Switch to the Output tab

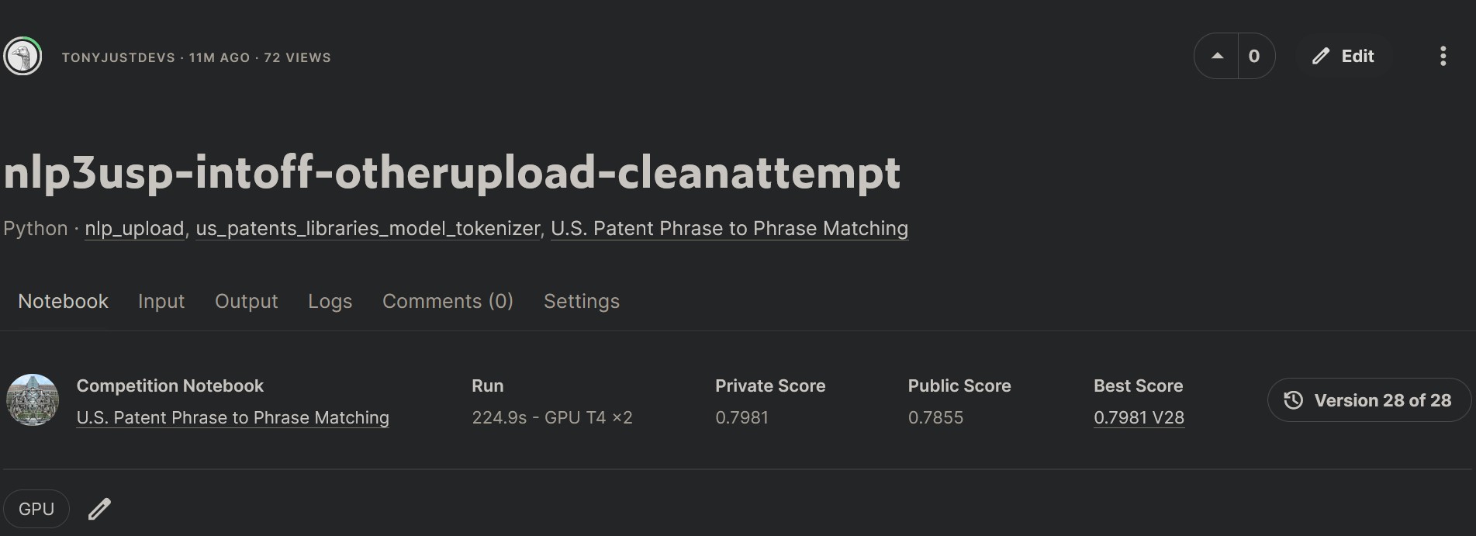click(246, 301)
